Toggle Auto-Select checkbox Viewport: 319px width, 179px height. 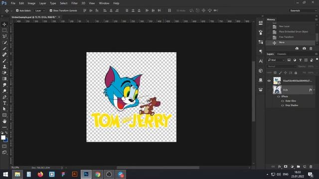(17, 10)
